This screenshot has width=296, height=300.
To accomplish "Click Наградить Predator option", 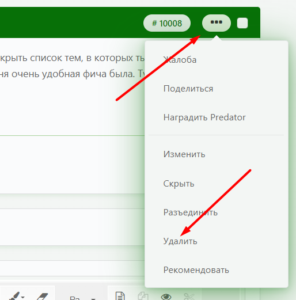I will point(204,117).
